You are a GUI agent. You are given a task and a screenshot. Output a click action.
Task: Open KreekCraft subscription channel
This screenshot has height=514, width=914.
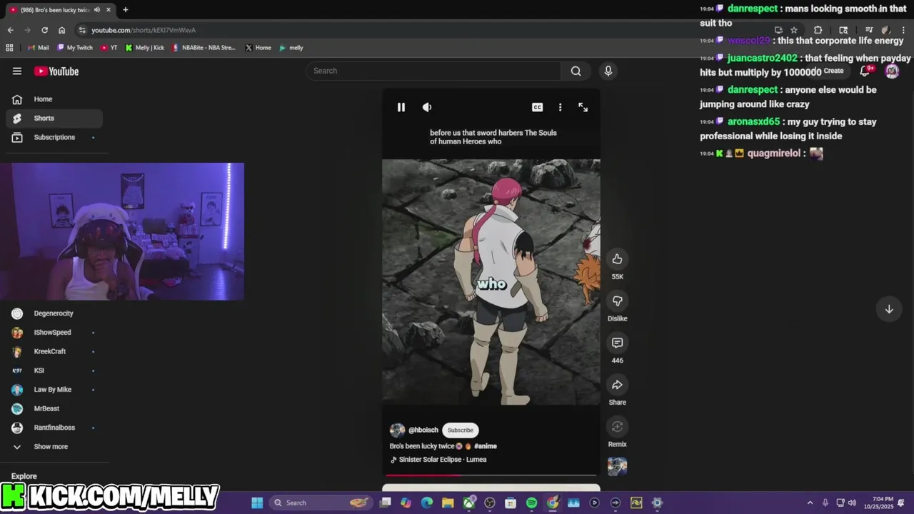[54, 351]
